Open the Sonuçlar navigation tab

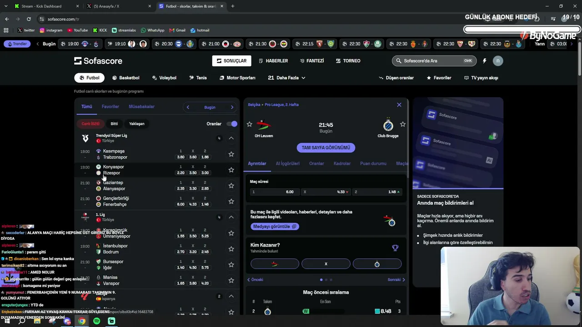[x=231, y=61]
